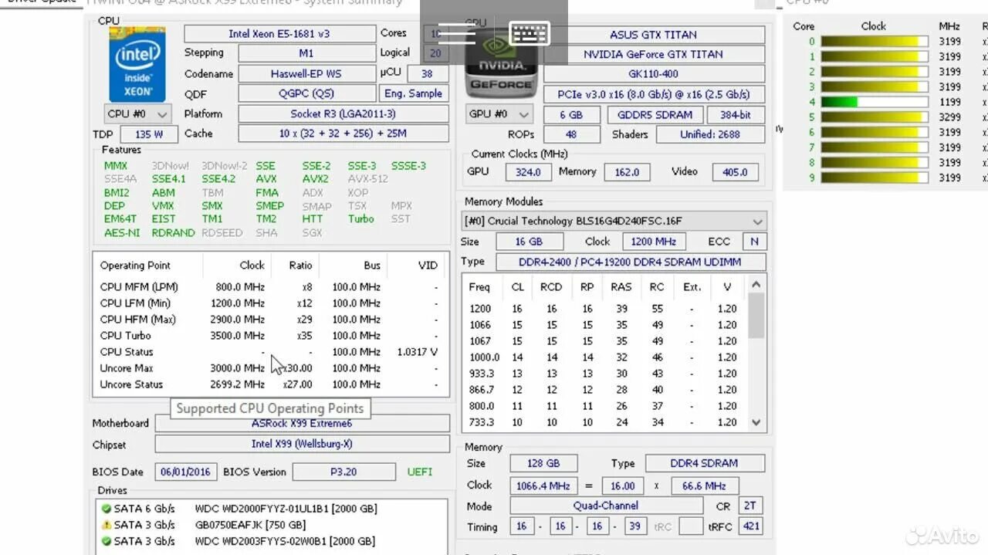988x555 pixels.
Task: Select the GK110-400 field
Action: pos(654,74)
